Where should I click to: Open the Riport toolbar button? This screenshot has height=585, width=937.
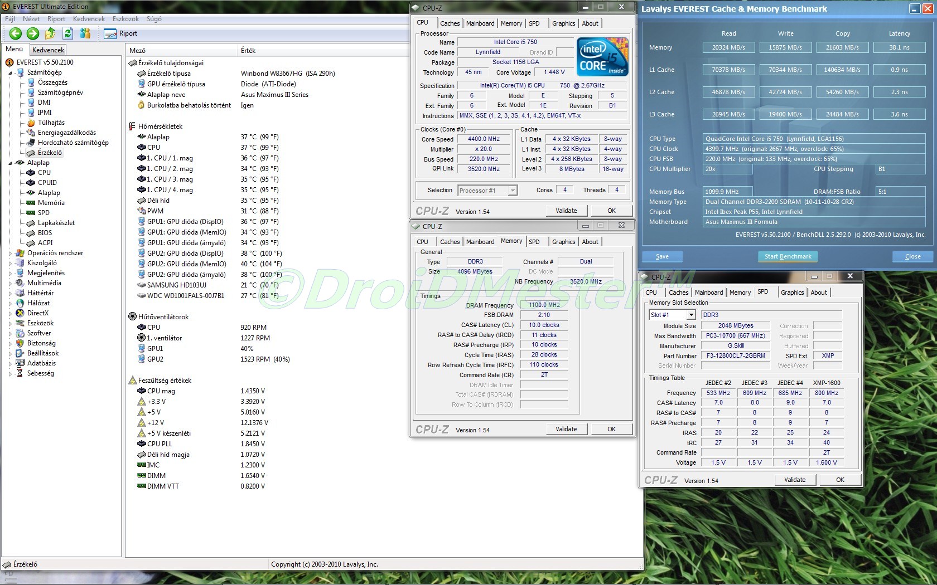120,33
